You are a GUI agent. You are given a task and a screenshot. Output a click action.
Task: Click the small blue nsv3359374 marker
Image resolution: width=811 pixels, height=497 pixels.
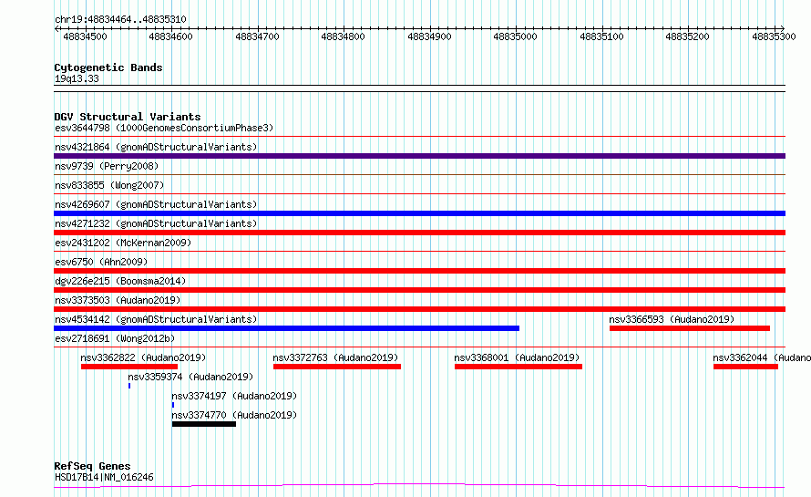point(129,386)
